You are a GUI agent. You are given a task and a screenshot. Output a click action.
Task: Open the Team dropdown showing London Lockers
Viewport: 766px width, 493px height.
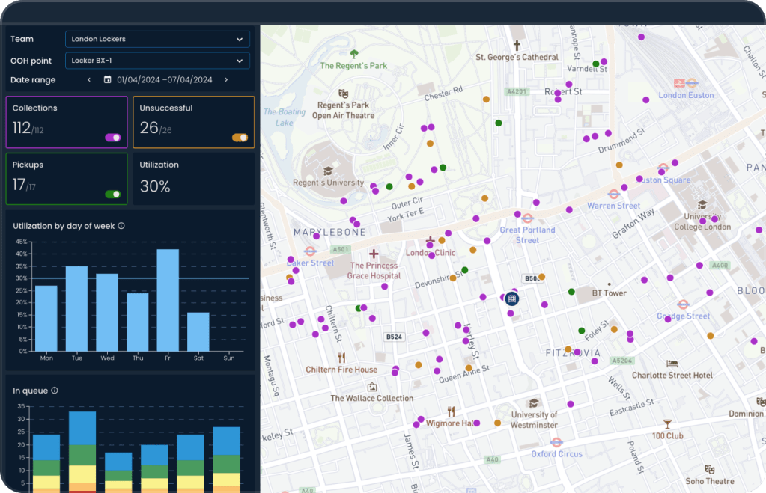click(157, 39)
